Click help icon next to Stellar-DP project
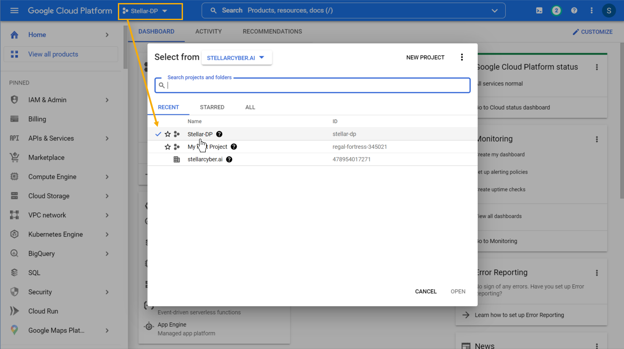 pos(220,134)
